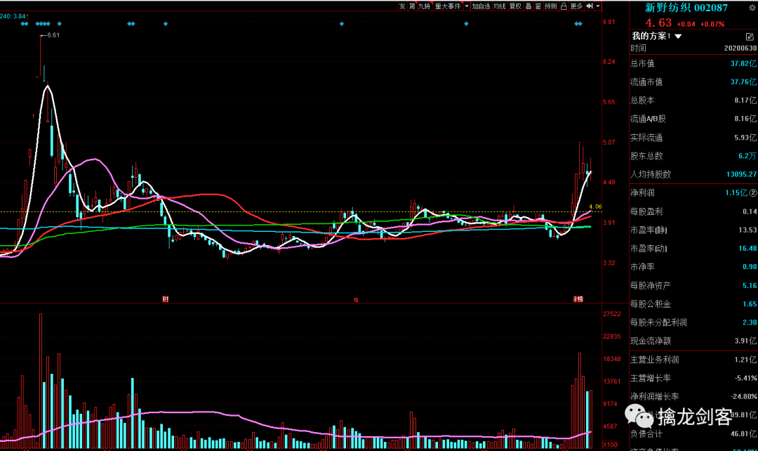Open dropdown arrow next to 重大事件
This screenshot has width=758, height=451.
coord(466,6)
